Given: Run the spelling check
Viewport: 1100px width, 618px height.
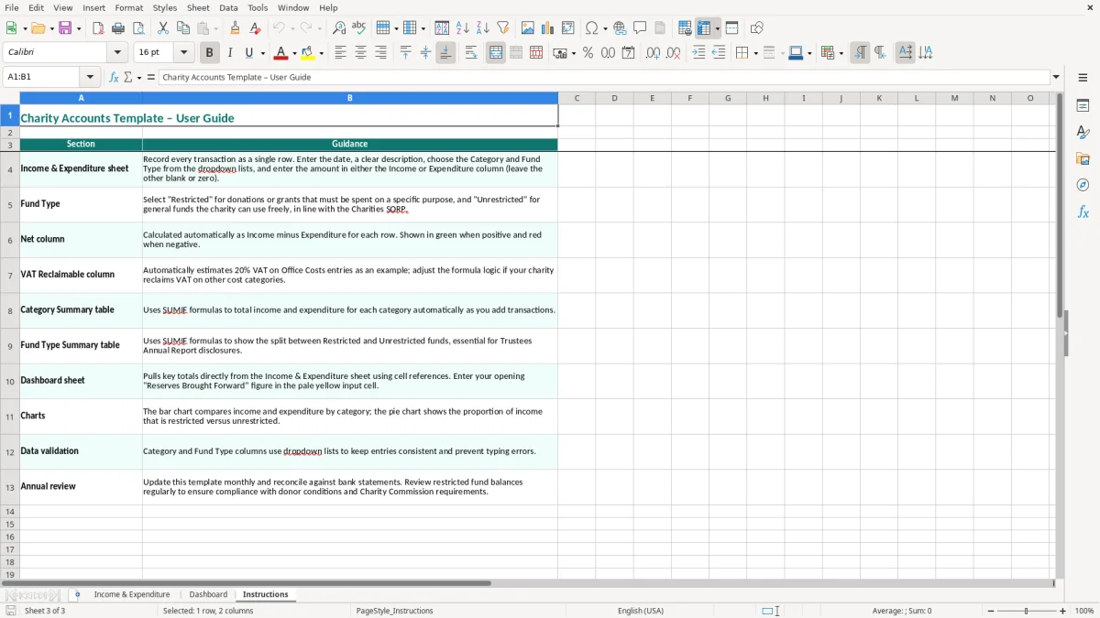Looking at the screenshot, I should [x=359, y=28].
